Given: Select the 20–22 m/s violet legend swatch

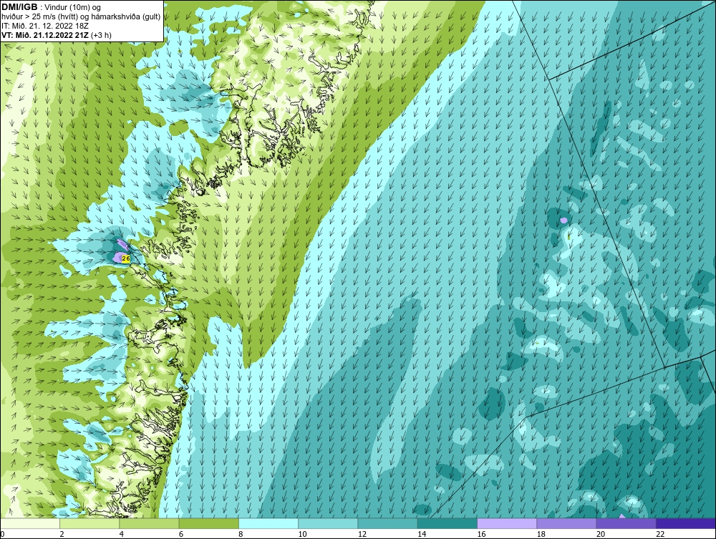Looking at the screenshot, I should (626, 523).
